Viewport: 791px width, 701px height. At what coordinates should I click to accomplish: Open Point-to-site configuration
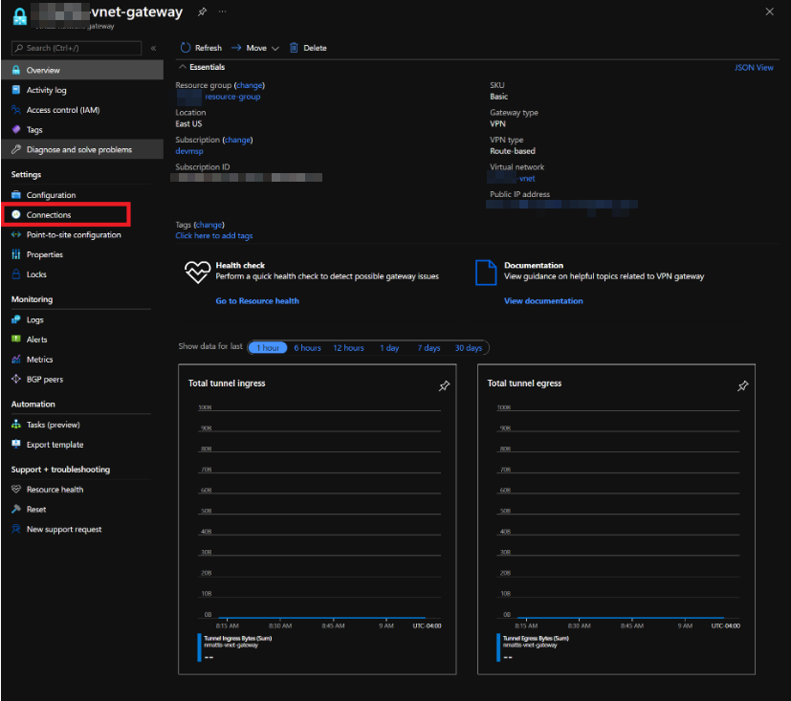(73, 235)
